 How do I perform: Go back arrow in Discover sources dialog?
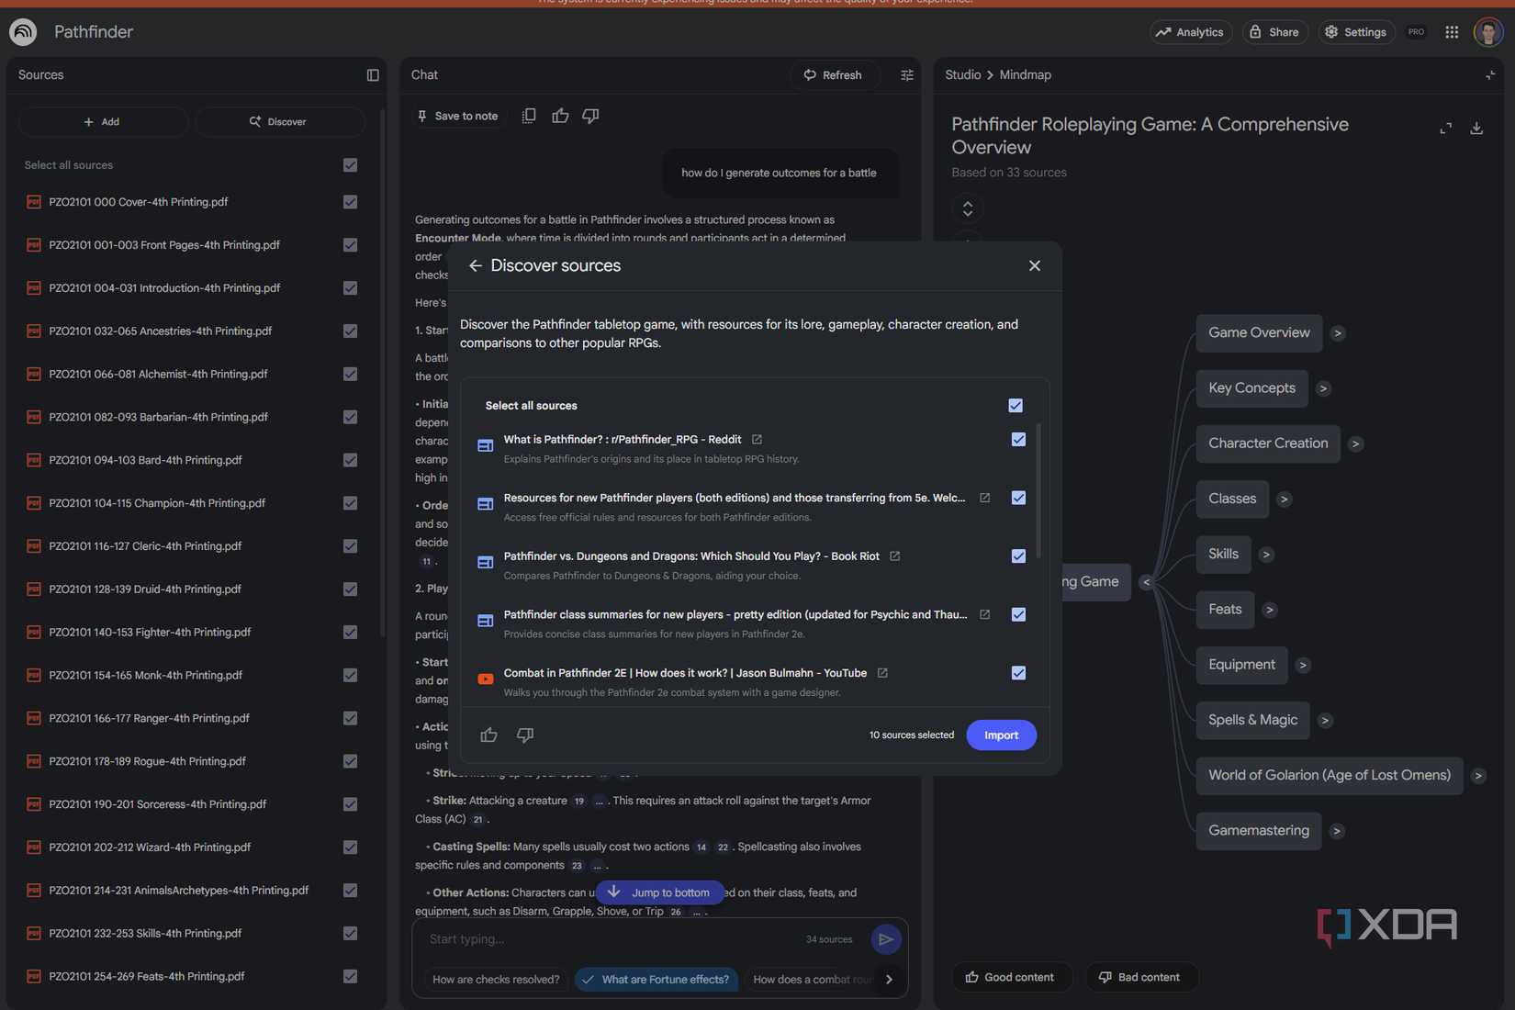[475, 265]
